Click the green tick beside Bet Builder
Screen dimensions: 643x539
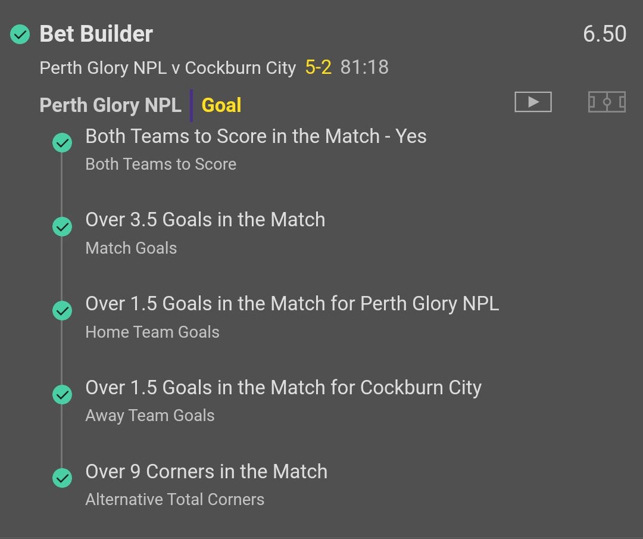[20, 35]
